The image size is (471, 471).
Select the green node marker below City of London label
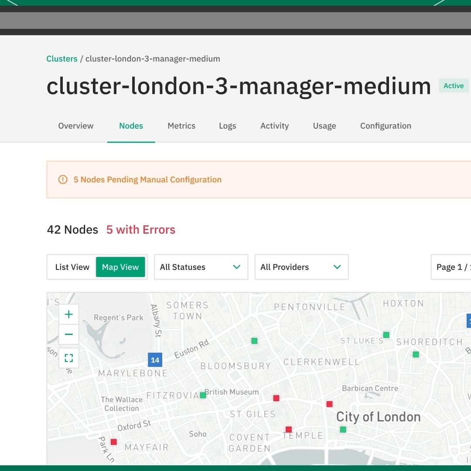tap(343, 430)
